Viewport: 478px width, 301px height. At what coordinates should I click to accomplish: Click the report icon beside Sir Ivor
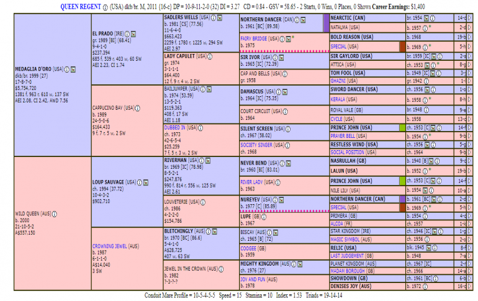point(281,58)
